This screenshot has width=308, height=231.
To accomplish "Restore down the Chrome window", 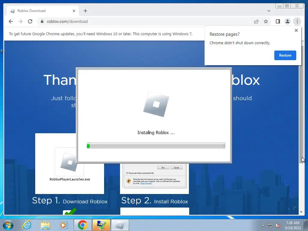I will 287,6.
